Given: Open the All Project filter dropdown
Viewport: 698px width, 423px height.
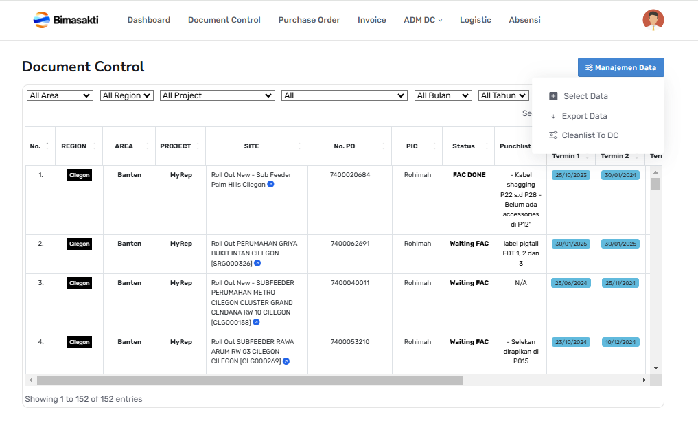Looking at the screenshot, I should 217,95.
